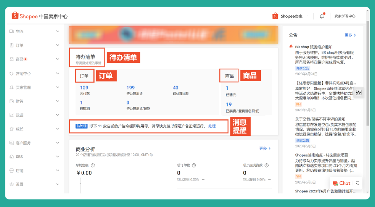Open the Shopee越南站点 特选卖家项目 announcement
375x207 pixels.
pos(321,155)
